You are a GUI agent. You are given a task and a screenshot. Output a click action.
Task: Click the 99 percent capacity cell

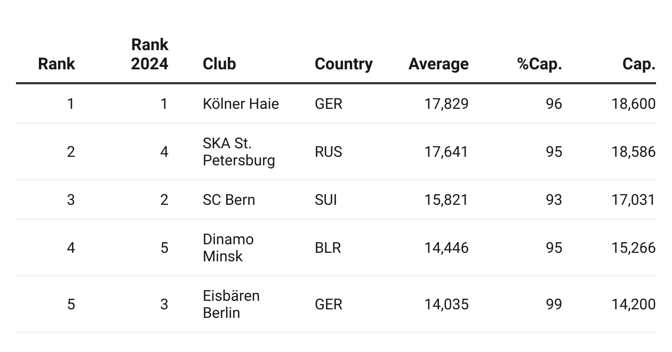point(554,305)
